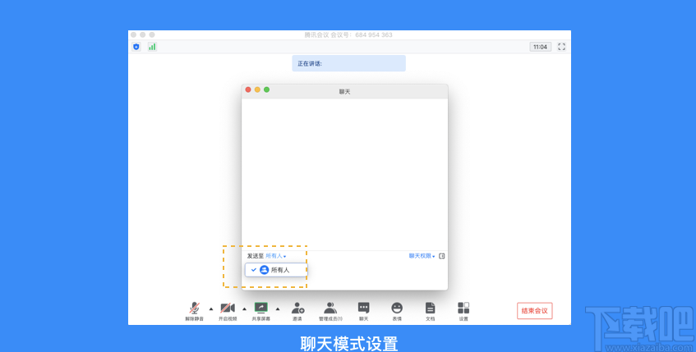Select 所有人 option in recipient list
Image resolution: width=696 pixels, height=352 pixels.
275,270
